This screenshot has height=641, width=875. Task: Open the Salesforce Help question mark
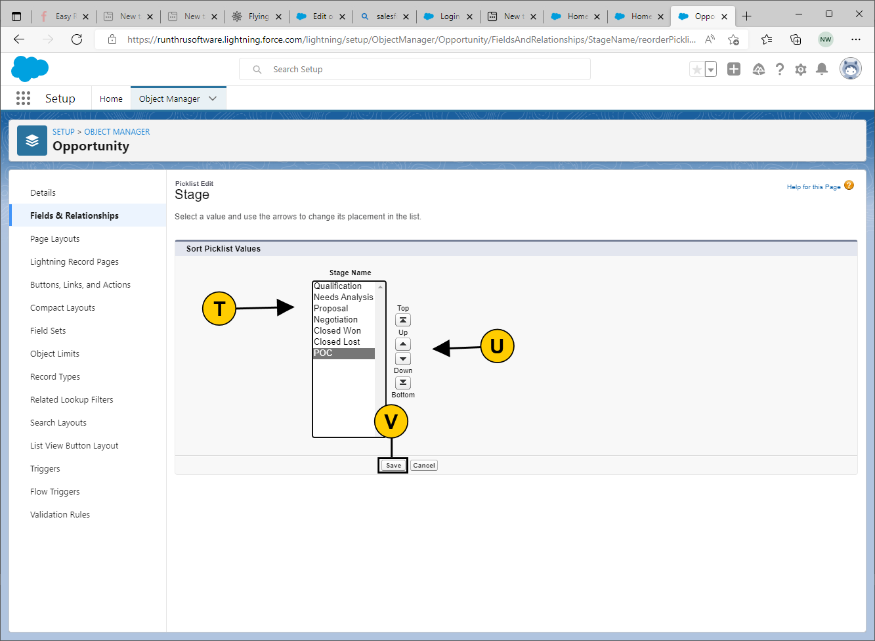click(780, 70)
